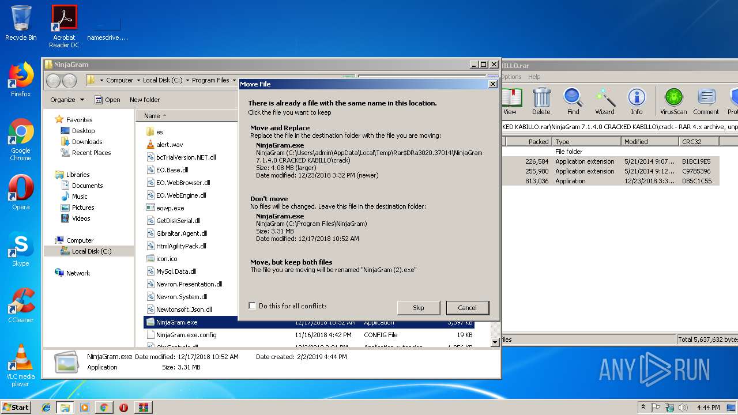Click the Windows Explorer taskbar icon
The image size is (738, 415).
point(65,408)
